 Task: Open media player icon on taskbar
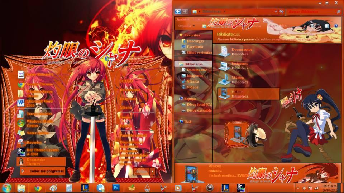[178, 188]
